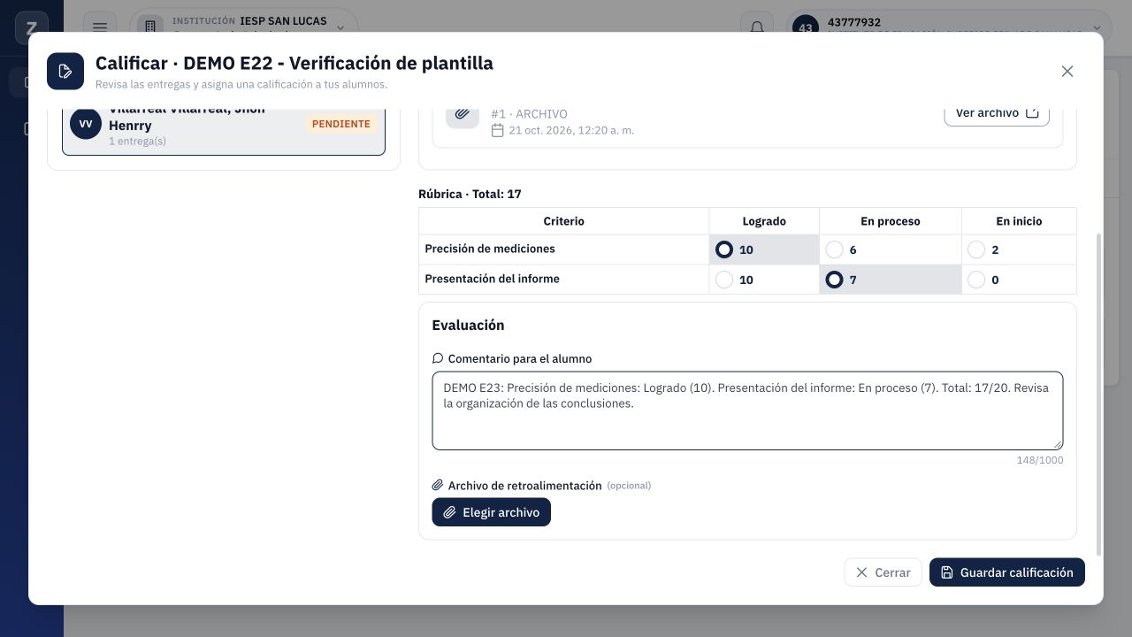The width and height of the screenshot is (1132, 637).
Task: Select Logrado 10 for Precisión de mediciones
Action: (724, 249)
